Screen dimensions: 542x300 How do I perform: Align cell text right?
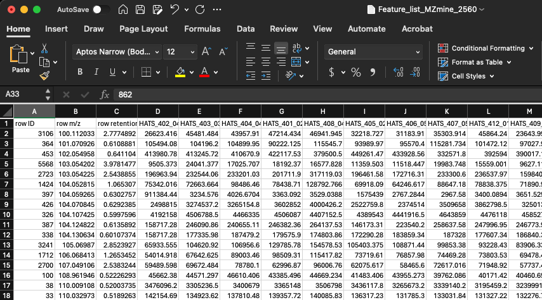tap(281, 62)
